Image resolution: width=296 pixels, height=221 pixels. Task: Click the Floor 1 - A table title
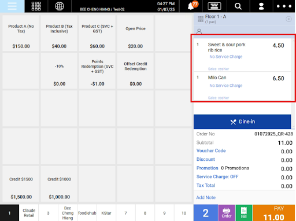click(216, 17)
